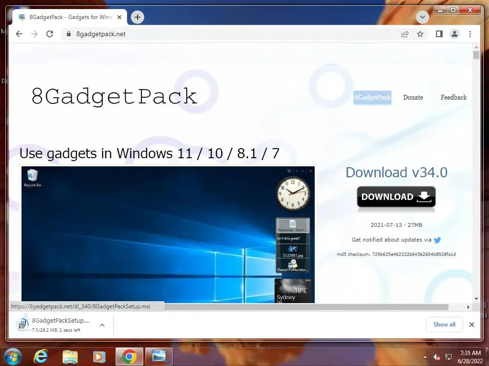Click the MSI file icon in downloads bar
The width and height of the screenshot is (489, 366).
tap(22, 325)
